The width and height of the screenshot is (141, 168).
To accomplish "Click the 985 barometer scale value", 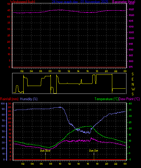I will pyautogui.click(x=131, y=55).
